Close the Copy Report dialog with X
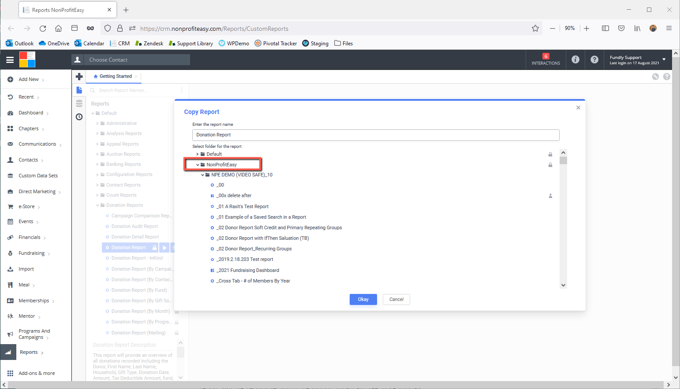The width and height of the screenshot is (680, 389). [x=578, y=108]
